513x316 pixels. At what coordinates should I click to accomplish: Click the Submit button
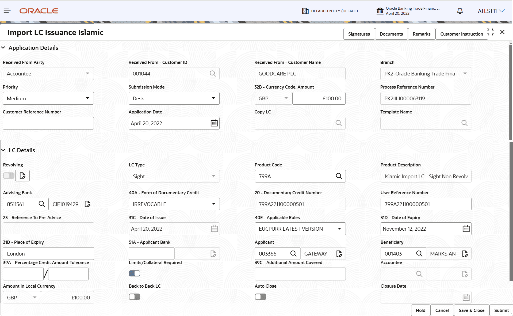(501, 310)
